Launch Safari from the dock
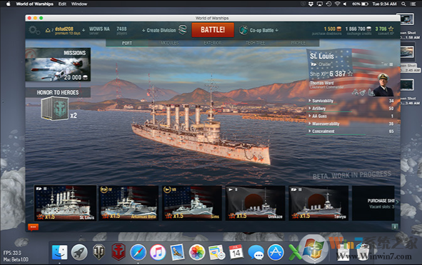The image size is (422, 265). click(138, 252)
